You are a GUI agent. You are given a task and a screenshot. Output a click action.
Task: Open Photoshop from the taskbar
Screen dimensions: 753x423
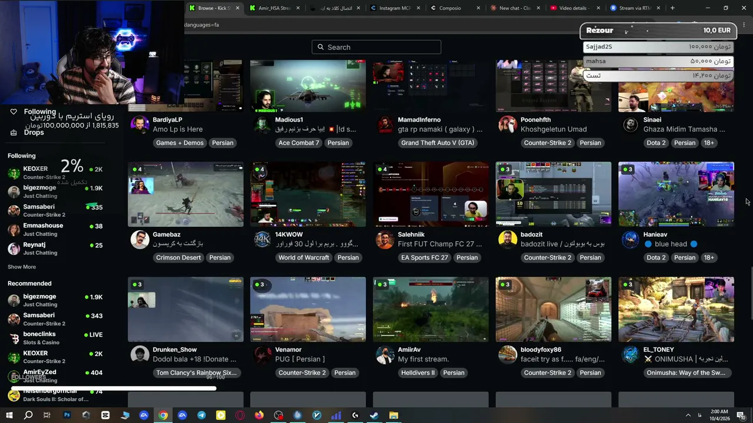click(x=67, y=415)
